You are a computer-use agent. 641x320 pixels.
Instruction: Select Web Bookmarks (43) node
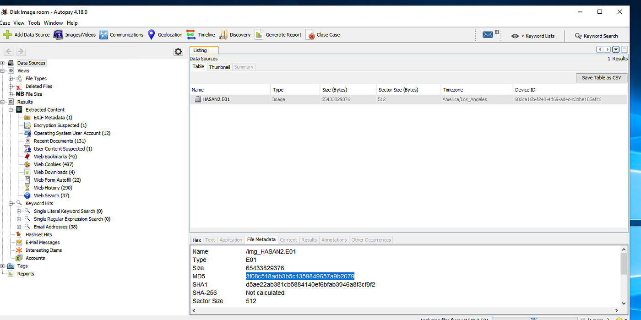[55, 157]
